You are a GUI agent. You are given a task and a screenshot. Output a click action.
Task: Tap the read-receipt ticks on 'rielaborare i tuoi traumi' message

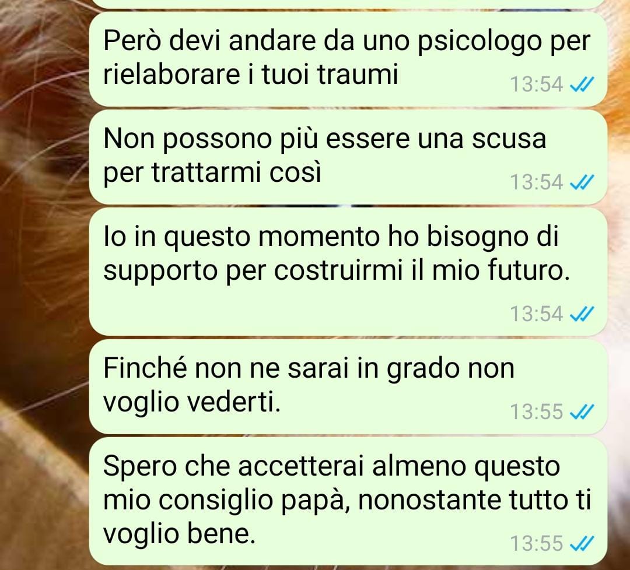tap(582, 85)
